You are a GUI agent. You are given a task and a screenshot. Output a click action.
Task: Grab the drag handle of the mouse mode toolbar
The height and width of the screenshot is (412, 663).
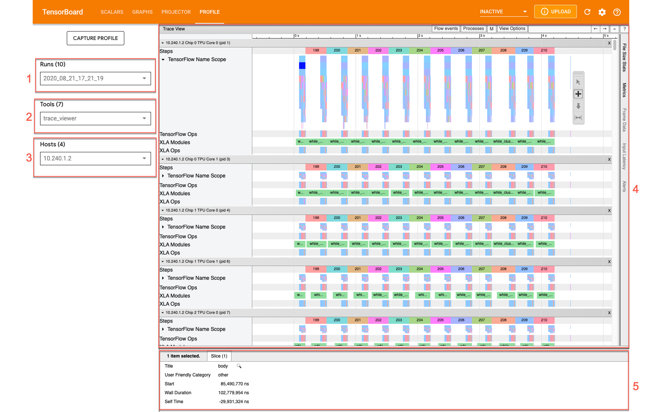[578, 74]
